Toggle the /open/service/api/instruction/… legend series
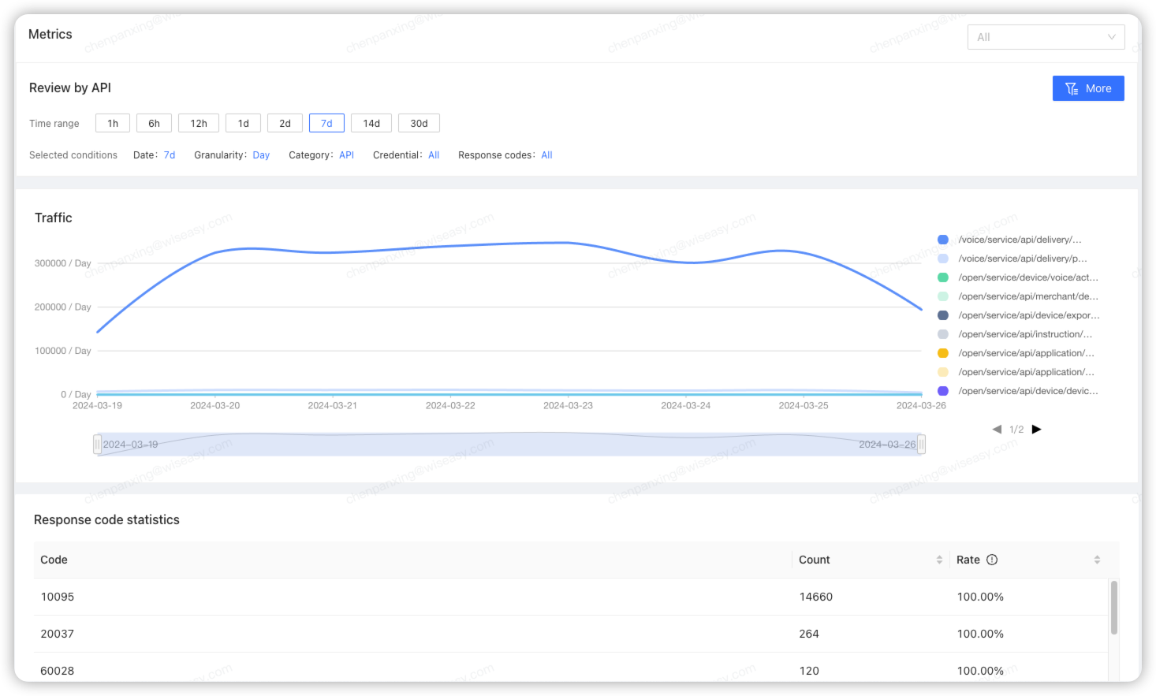1156x696 pixels. [1015, 334]
